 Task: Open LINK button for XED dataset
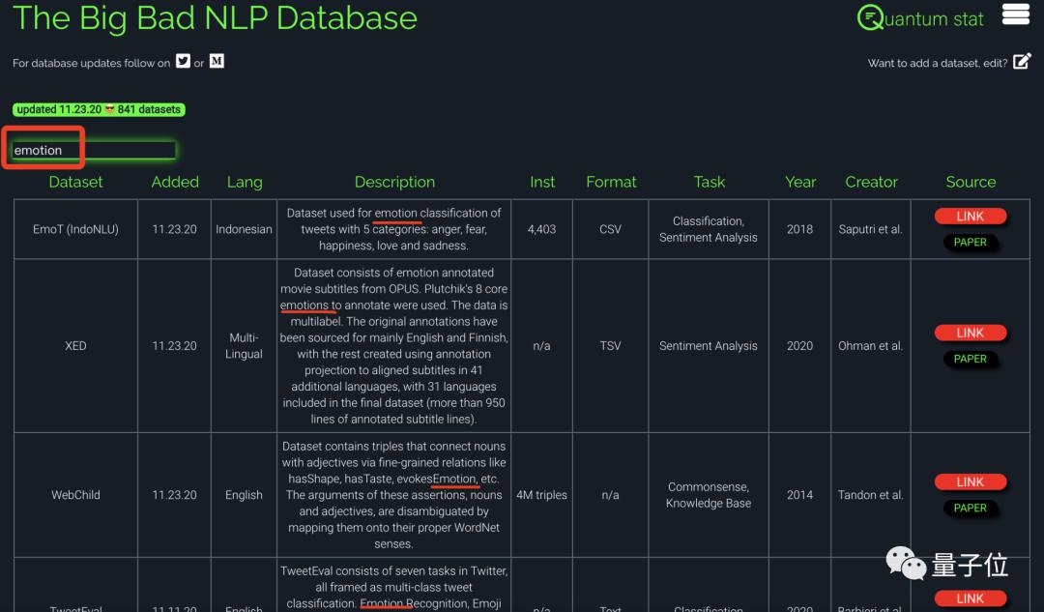click(970, 333)
